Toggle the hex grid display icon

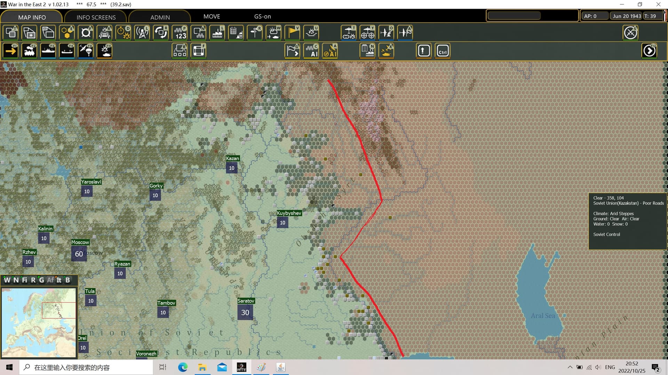67,33
